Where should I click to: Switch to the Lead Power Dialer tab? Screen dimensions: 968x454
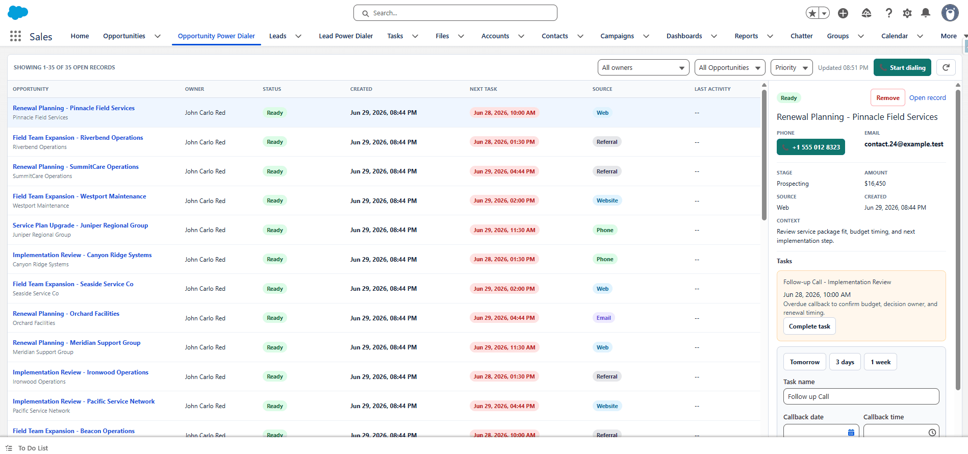(346, 36)
